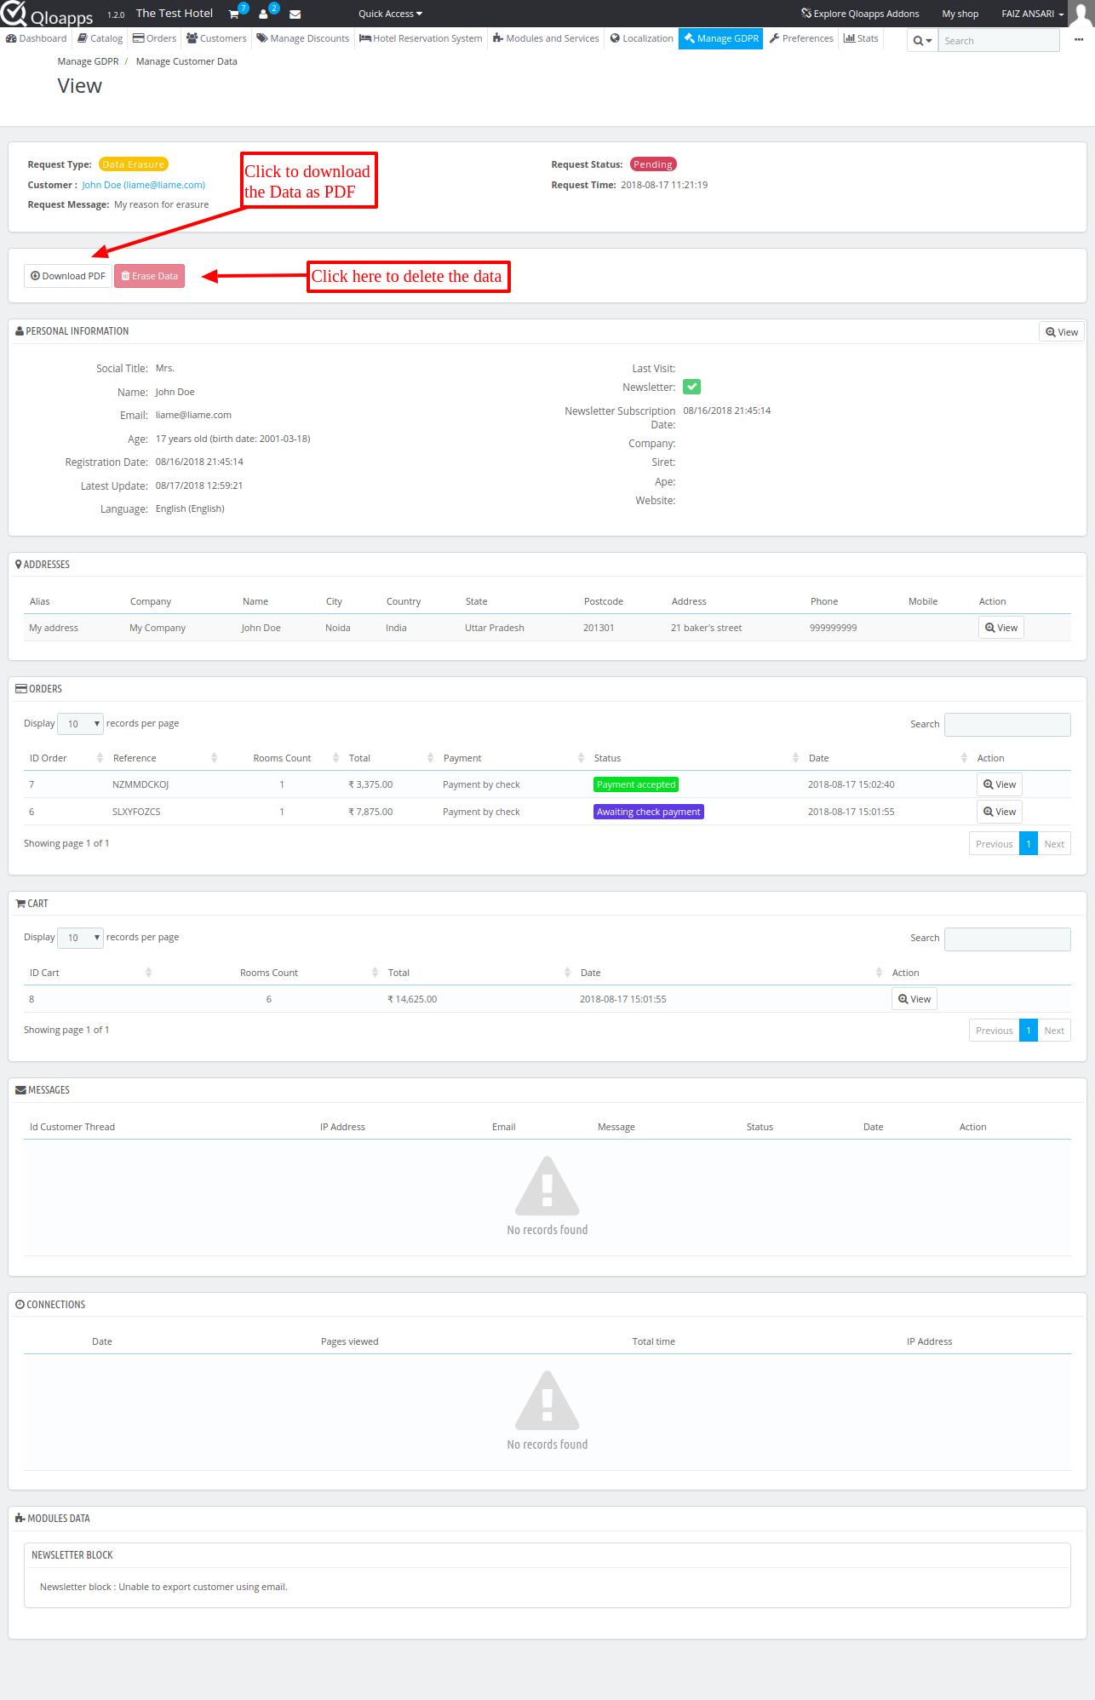
Task: Open the Catalog menu
Action: pos(100,38)
